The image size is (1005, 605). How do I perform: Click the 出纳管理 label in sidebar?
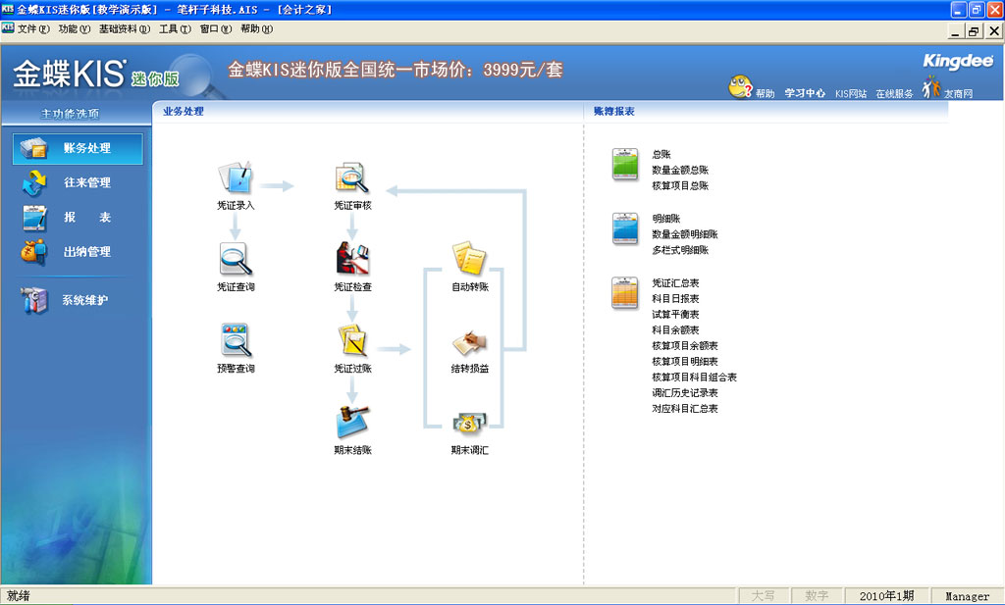click(87, 252)
